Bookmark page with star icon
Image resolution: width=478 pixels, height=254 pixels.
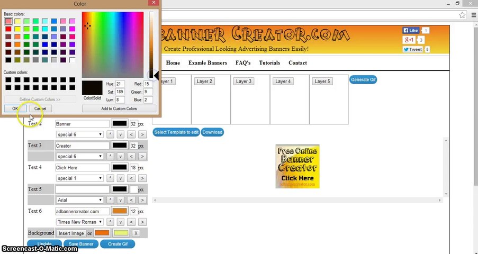pyautogui.click(x=462, y=15)
